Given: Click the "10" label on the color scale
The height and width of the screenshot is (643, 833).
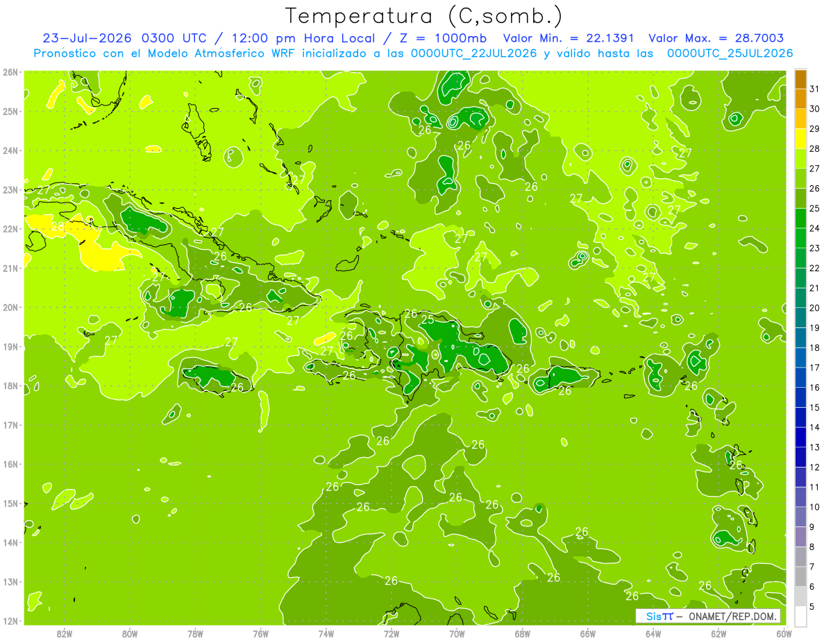Looking at the screenshot, I should tap(815, 507).
